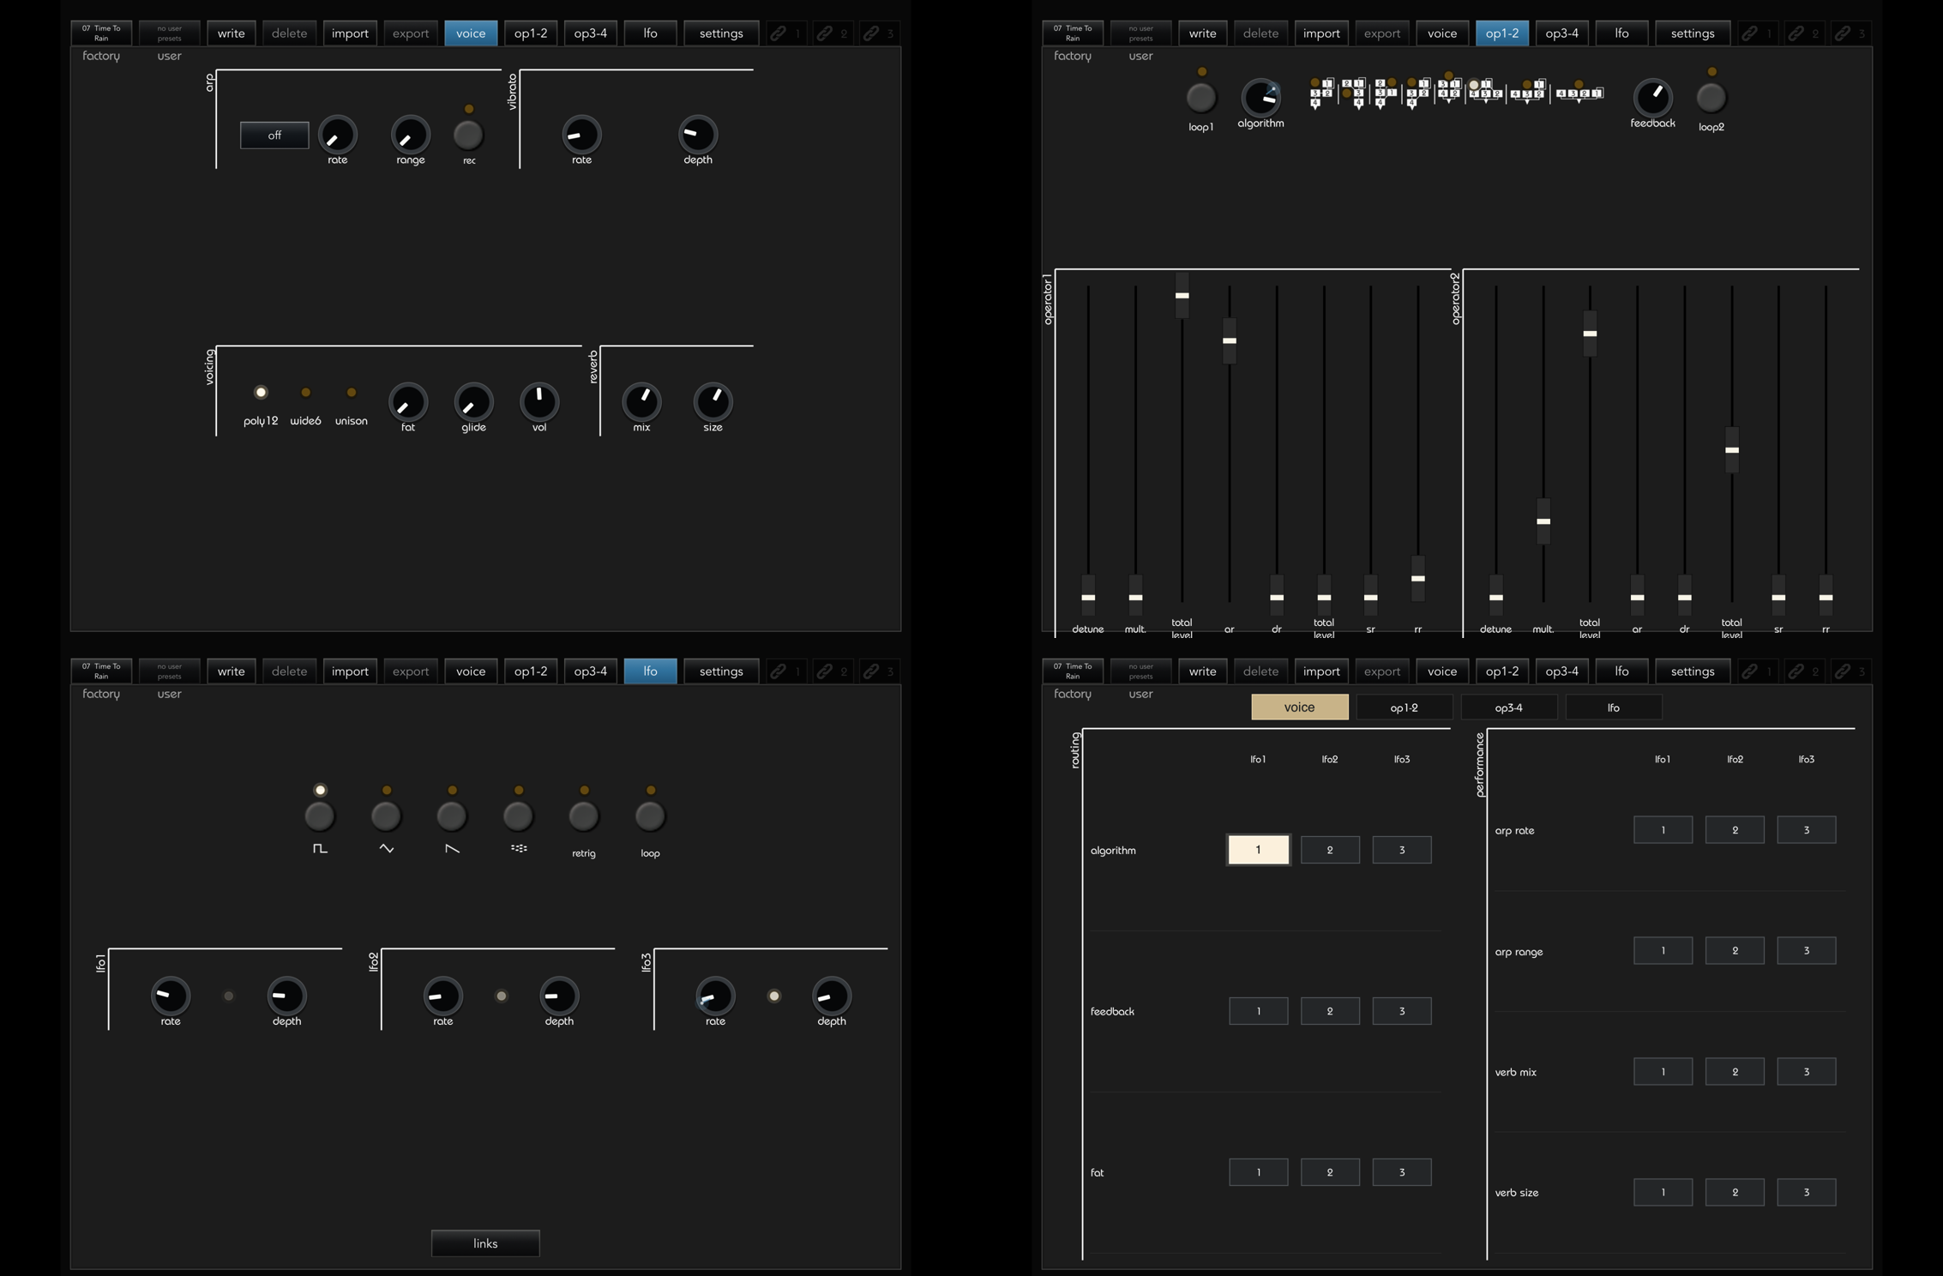The image size is (1943, 1276).
Task: Click the lfo1 rate knob
Action: coord(171,996)
